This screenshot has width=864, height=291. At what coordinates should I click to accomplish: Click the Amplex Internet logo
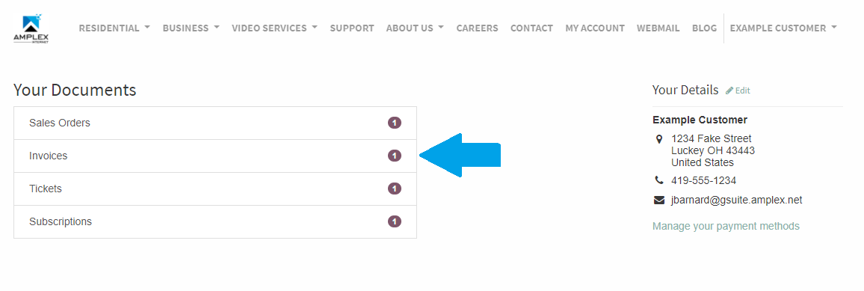pyautogui.click(x=31, y=28)
